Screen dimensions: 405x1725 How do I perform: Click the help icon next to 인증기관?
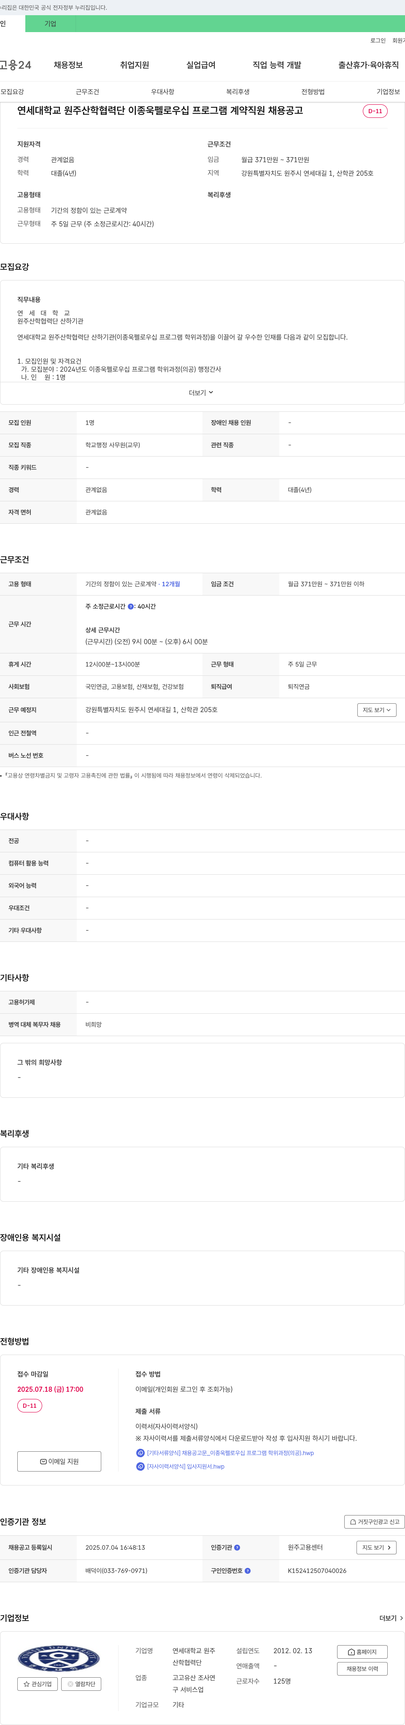click(x=237, y=1548)
